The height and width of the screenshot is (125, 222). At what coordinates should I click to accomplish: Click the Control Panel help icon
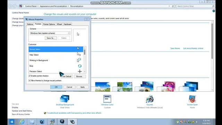tap(214, 11)
